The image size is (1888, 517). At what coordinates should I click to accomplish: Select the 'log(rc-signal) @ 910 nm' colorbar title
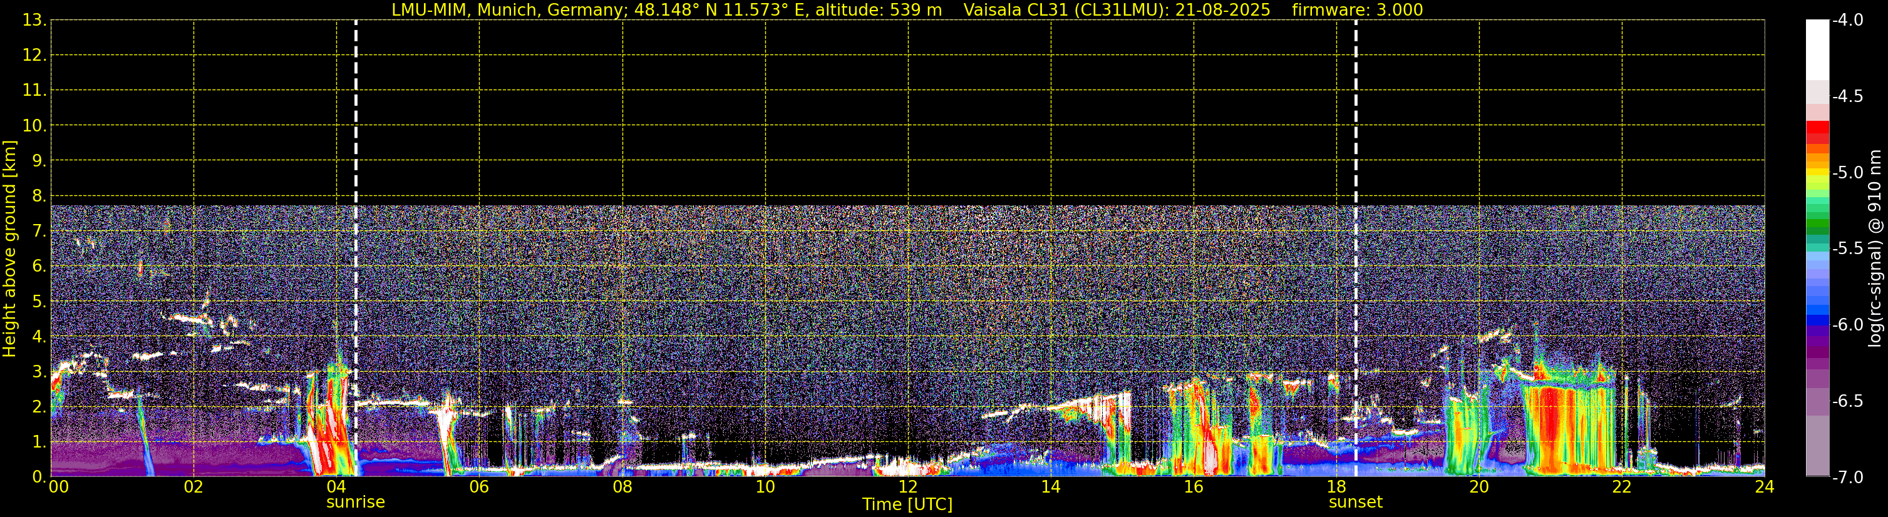1875,249
